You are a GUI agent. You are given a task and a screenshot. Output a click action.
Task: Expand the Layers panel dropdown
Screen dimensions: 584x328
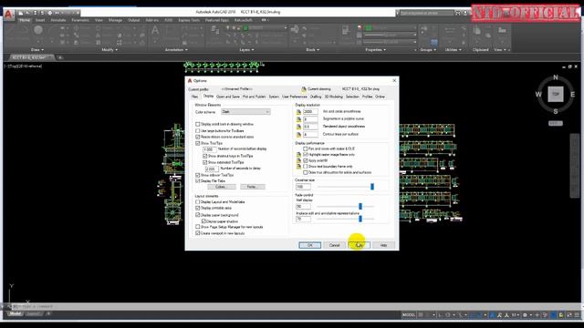[x=246, y=50]
